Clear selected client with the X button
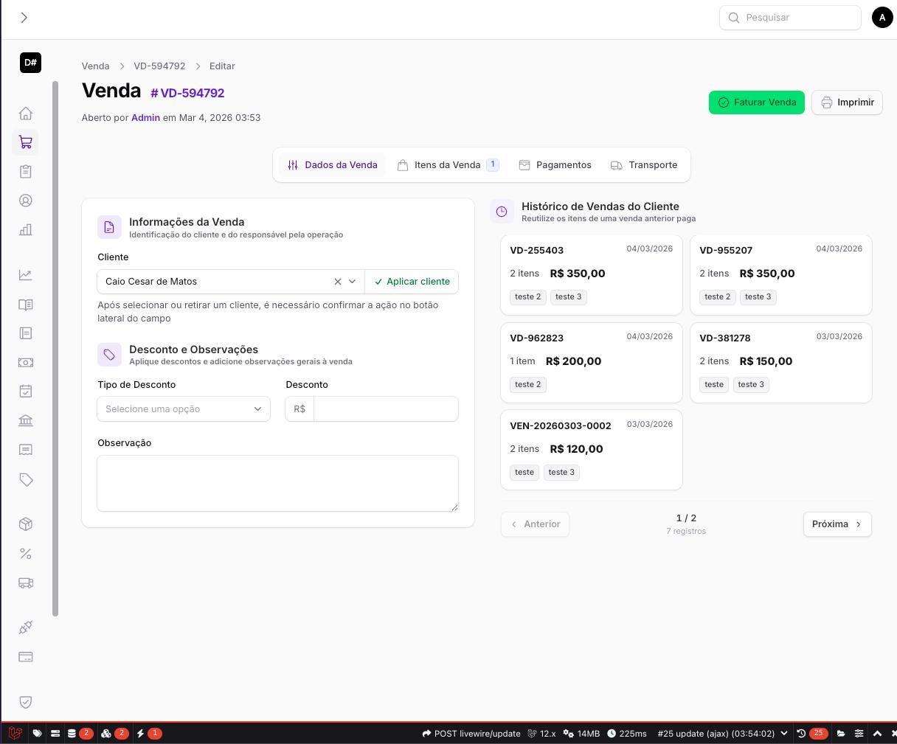 [x=337, y=281]
